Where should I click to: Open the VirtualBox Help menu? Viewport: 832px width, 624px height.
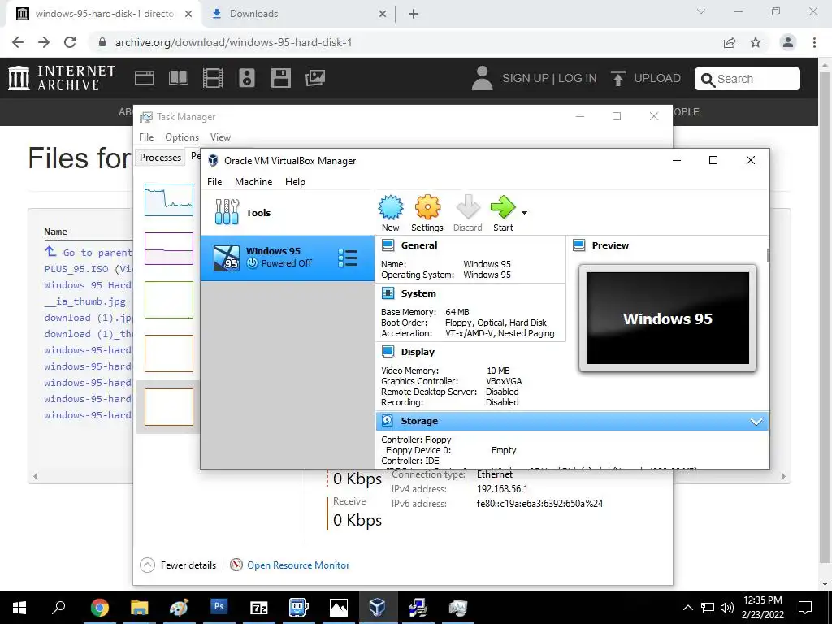click(x=295, y=181)
